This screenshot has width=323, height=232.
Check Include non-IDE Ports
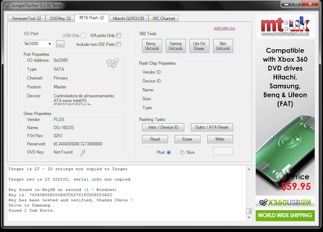pos(119,44)
